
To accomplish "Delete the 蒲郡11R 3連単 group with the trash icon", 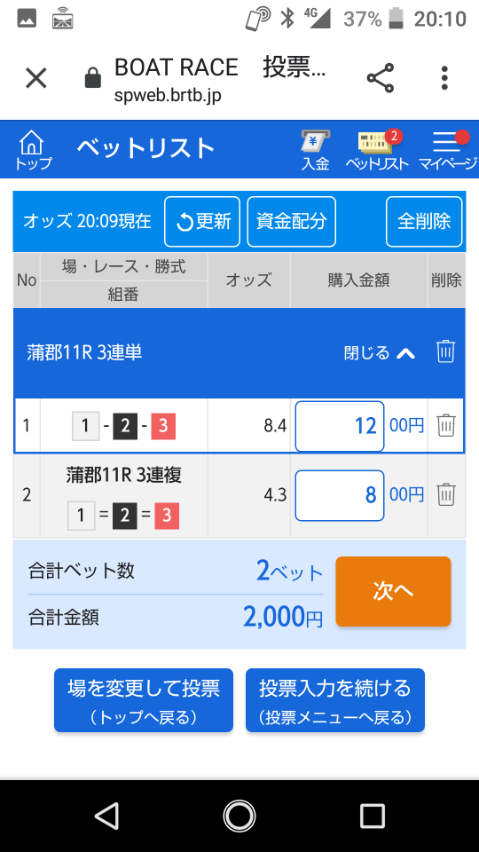I will coord(445,351).
